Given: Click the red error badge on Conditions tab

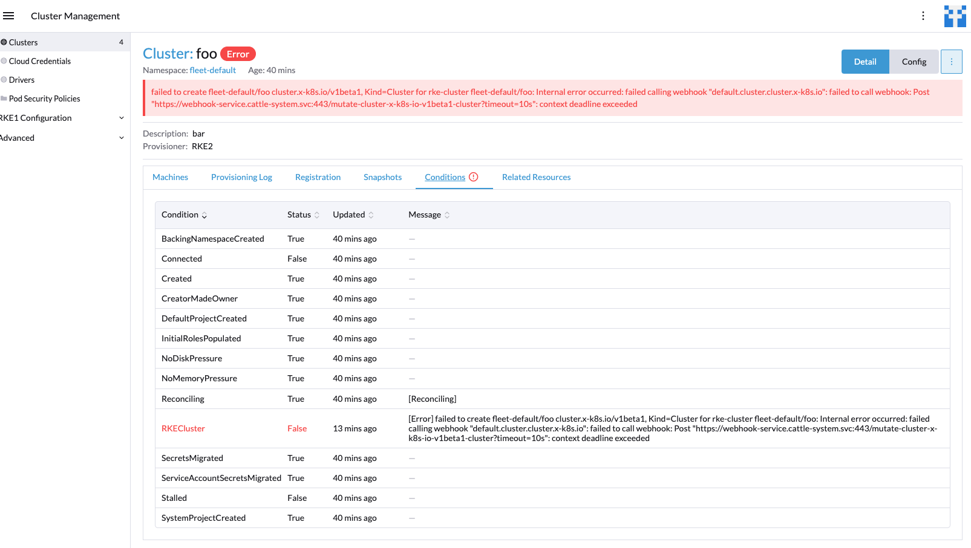Looking at the screenshot, I should (474, 176).
